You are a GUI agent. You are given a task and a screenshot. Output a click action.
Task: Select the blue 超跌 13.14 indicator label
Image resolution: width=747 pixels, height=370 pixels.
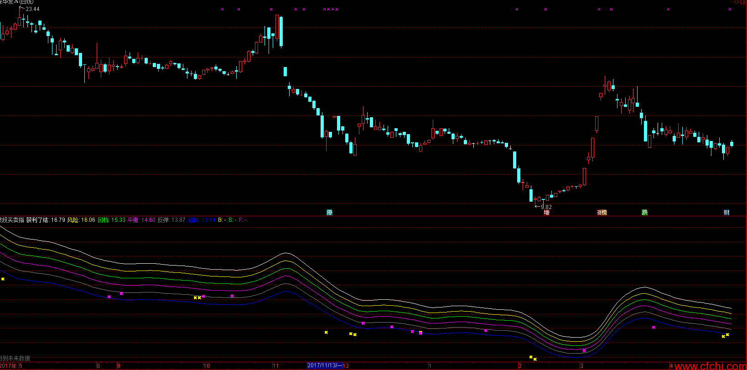point(202,220)
